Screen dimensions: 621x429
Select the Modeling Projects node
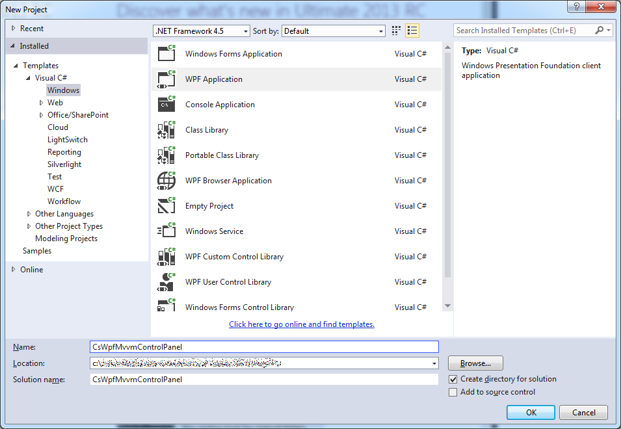(x=66, y=239)
